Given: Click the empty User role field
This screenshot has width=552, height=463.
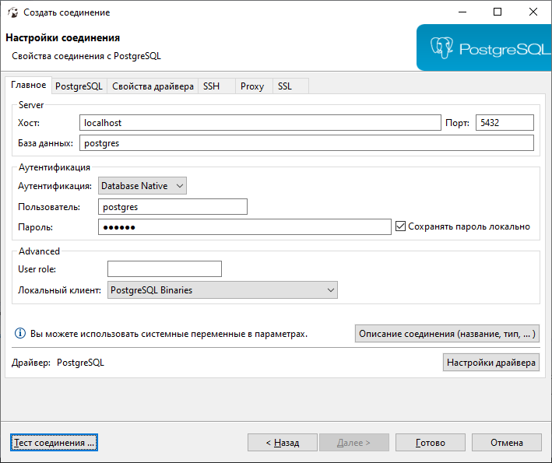Looking at the screenshot, I should pyautogui.click(x=164, y=268).
